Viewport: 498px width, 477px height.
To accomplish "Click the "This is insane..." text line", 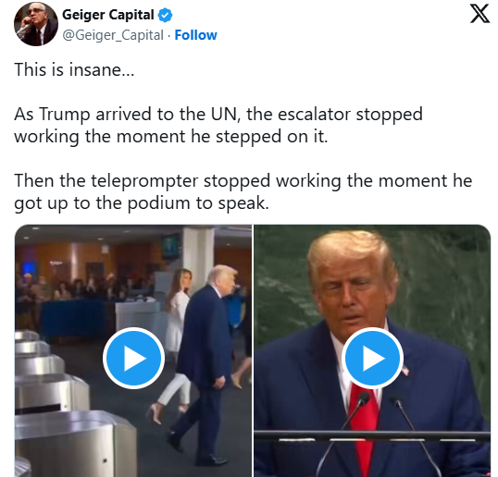I will coord(74,69).
